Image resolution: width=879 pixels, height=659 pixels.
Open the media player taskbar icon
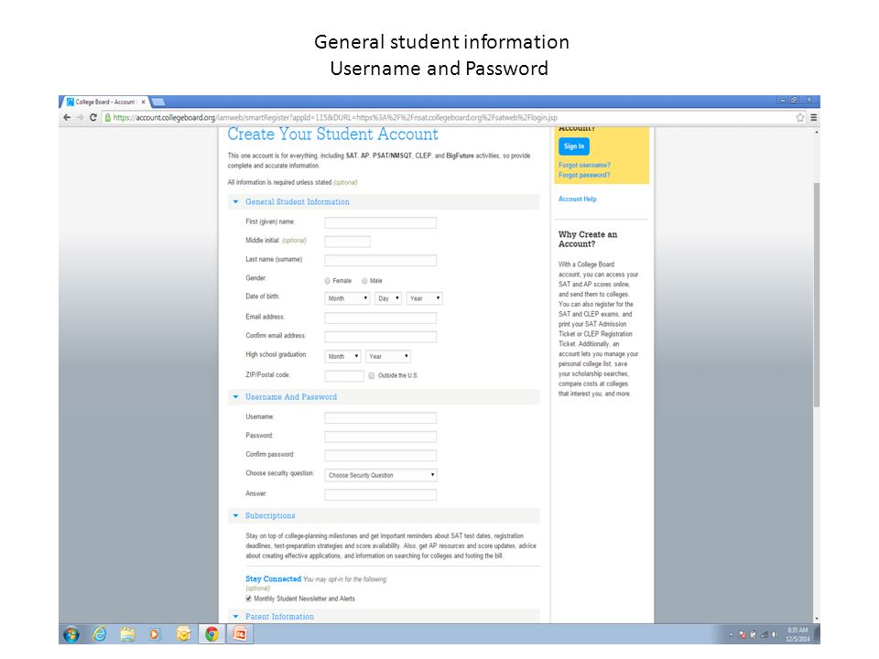155,634
